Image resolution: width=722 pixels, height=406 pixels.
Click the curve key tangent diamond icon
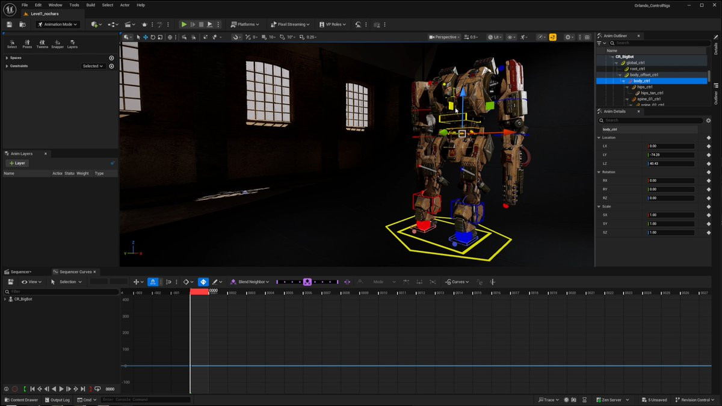pos(187,281)
